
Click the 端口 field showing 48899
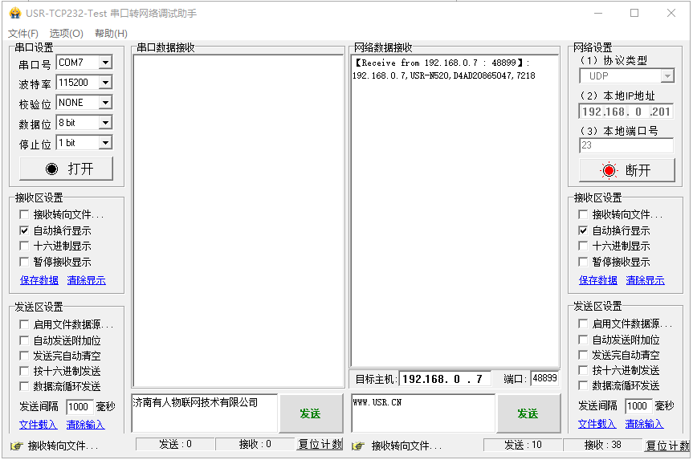pos(544,378)
